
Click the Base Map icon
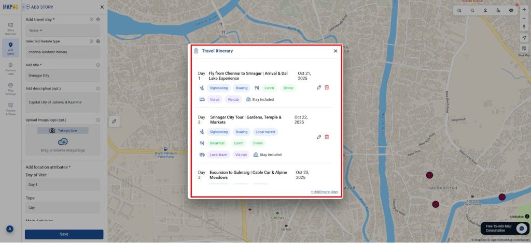524,49
